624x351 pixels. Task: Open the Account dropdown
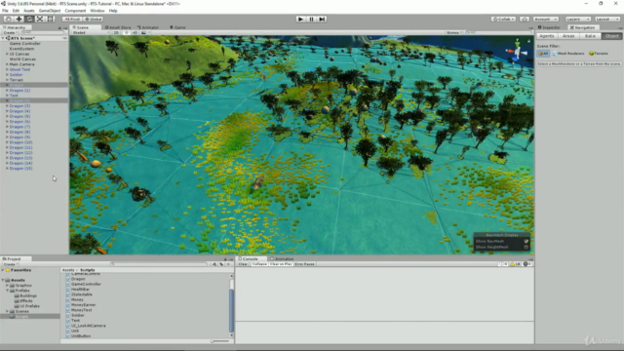[545, 19]
